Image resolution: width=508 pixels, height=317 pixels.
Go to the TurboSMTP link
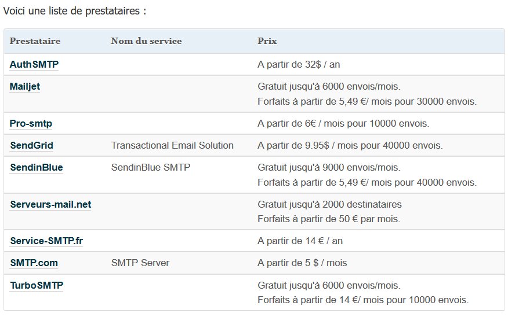[37, 285]
